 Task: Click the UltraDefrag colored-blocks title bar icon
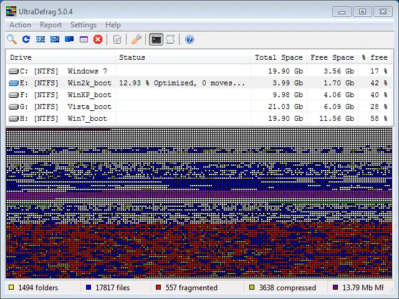11,12
